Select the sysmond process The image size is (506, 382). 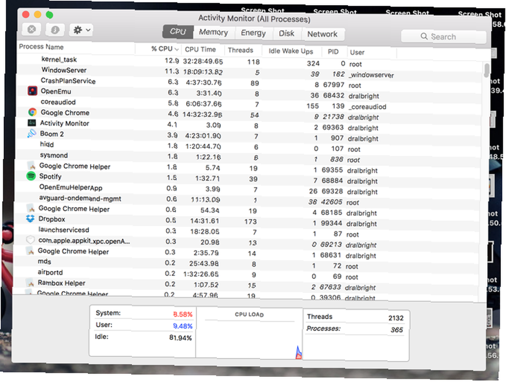pyautogui.click(x=249, y=157)
